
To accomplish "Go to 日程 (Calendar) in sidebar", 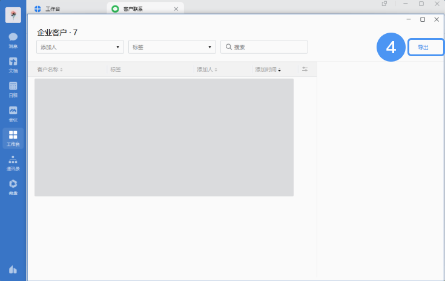I will (x=13, y=88).
